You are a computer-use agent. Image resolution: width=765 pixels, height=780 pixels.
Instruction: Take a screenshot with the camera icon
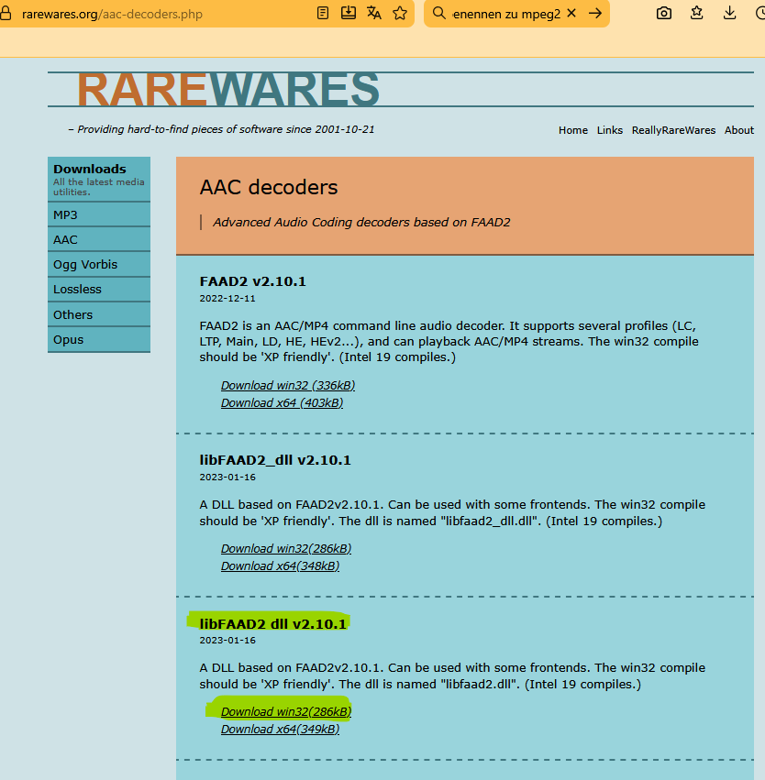pyautogui.click(x=664, y=14)
